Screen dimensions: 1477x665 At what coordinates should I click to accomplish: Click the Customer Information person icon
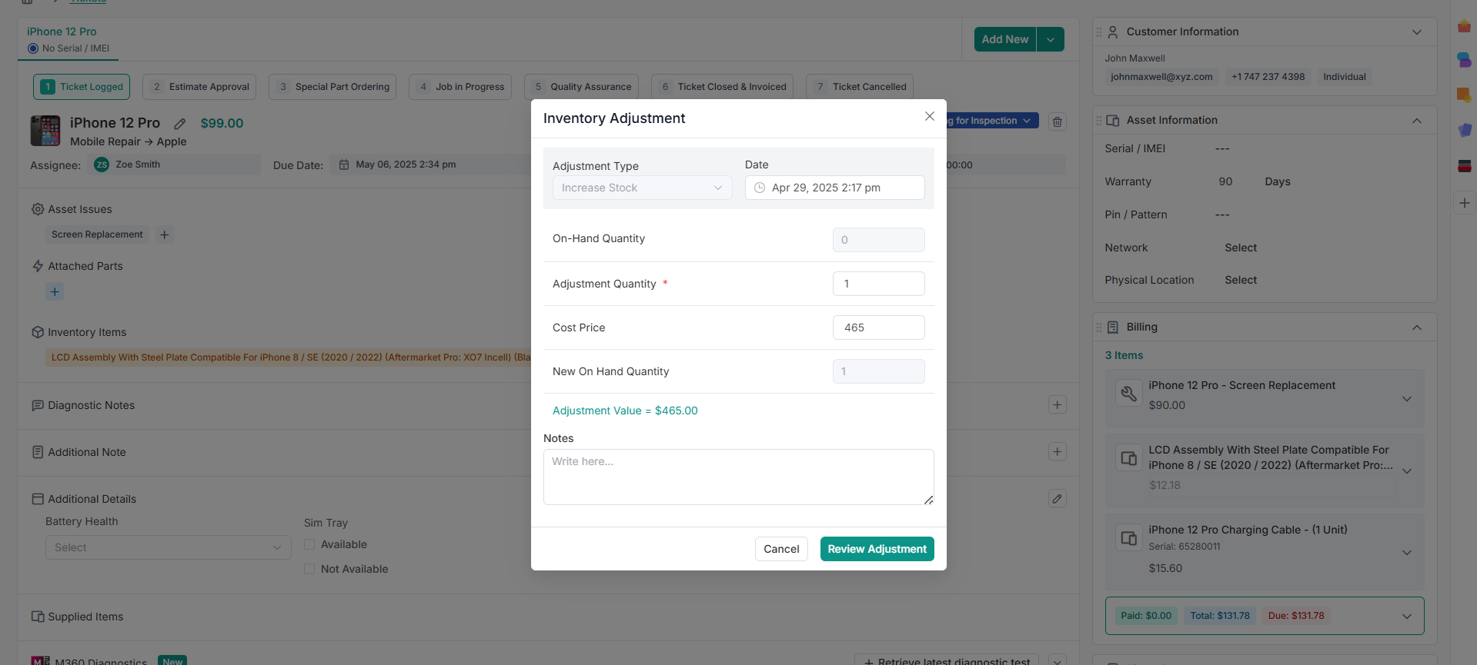click(x=1112, y=32)
